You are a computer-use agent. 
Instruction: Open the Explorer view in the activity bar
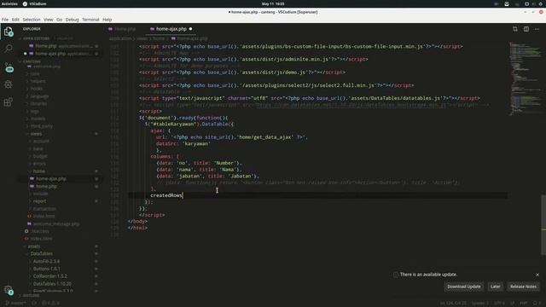tap(9, 32)
